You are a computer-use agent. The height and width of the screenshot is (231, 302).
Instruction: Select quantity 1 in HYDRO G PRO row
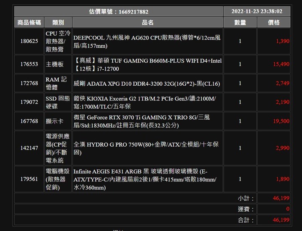240,148
